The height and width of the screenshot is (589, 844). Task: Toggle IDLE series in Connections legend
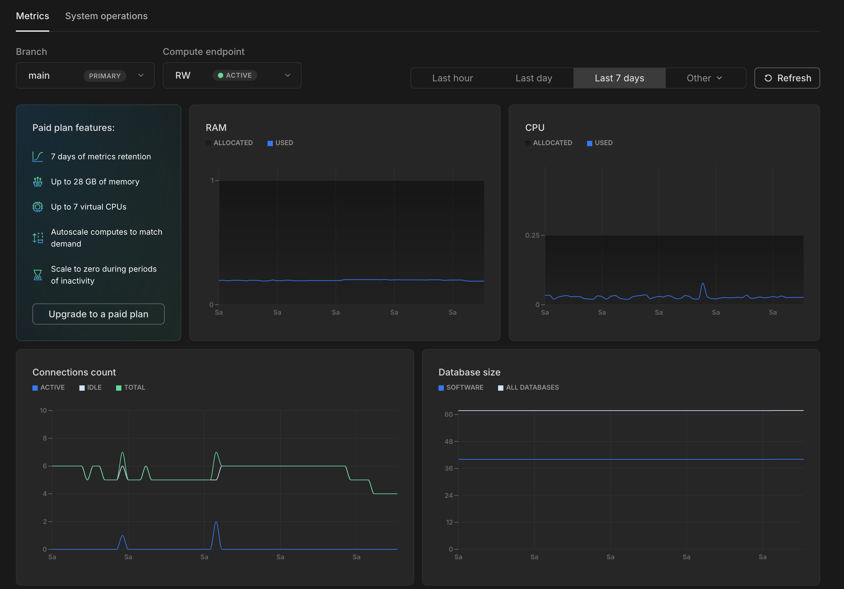[x=90, y=388]
